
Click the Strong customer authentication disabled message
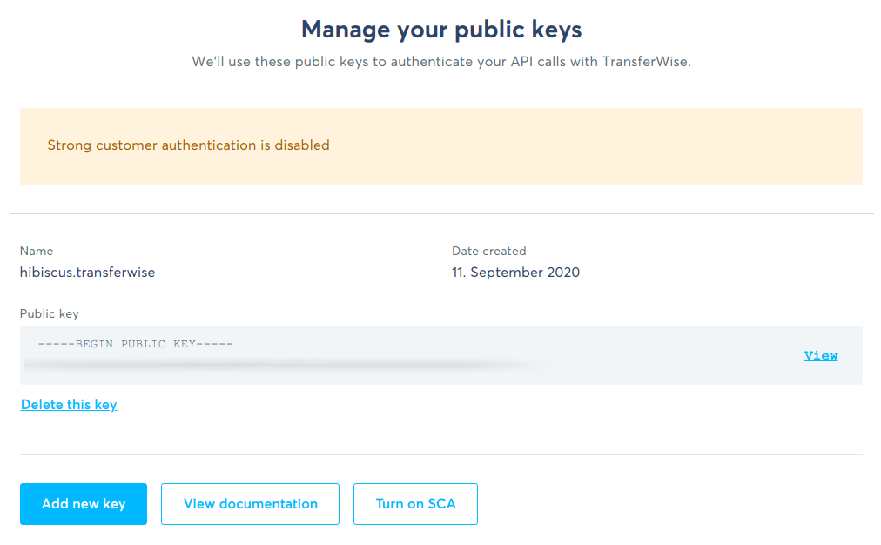(188, 145)
